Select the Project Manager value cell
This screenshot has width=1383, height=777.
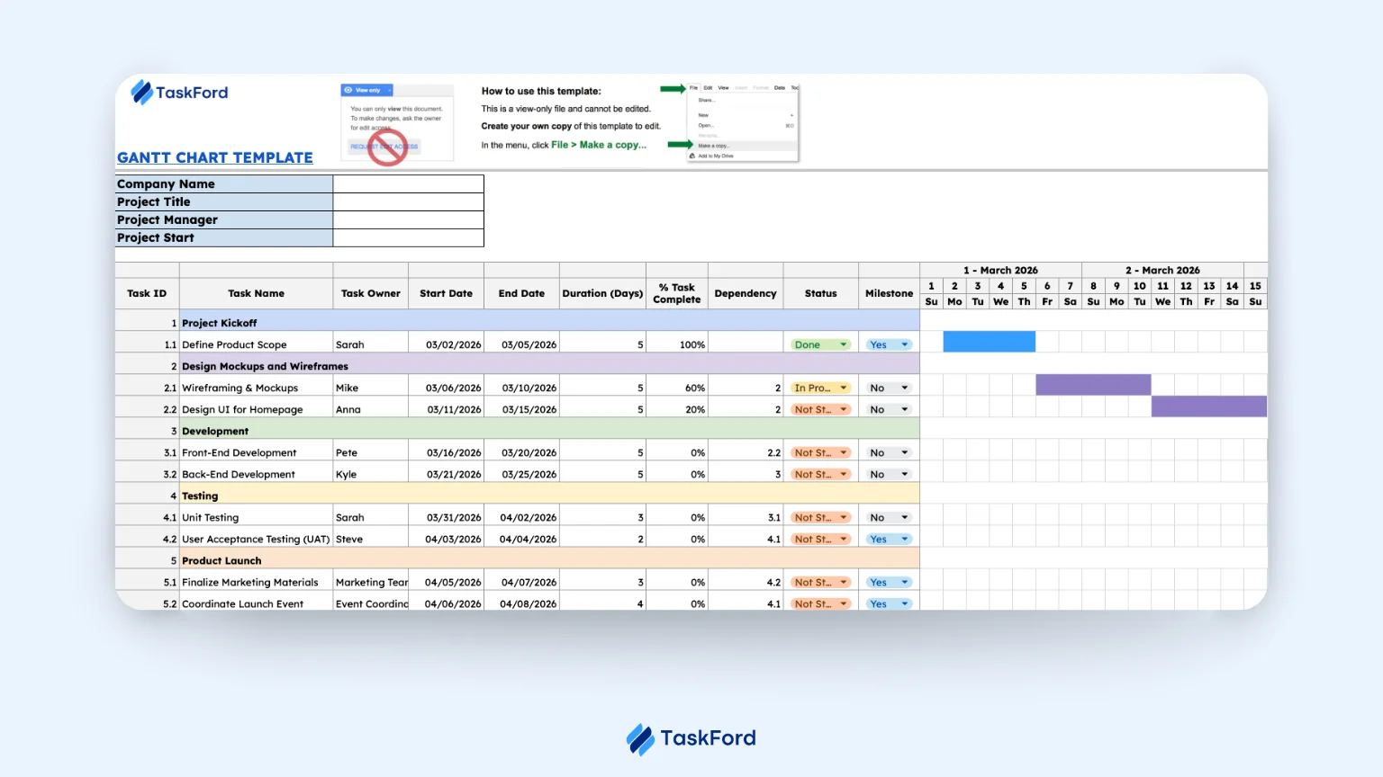coord(408,220)
